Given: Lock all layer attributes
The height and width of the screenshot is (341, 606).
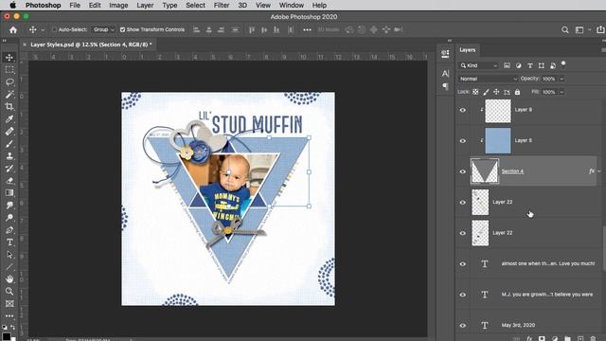Looking at the screenshot, I should [517, 92].
